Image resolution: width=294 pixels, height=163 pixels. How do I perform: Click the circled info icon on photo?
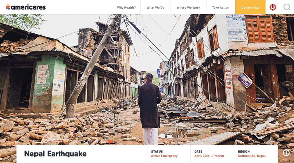coord(286,153)
